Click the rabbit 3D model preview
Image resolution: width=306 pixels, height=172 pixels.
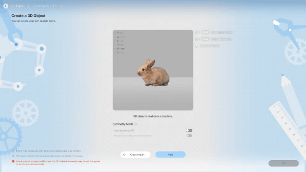click(x=153, y=73)
